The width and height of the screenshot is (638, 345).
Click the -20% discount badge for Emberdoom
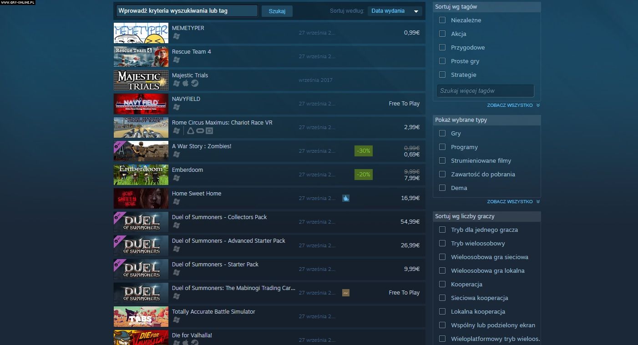[x=363, y=175]
